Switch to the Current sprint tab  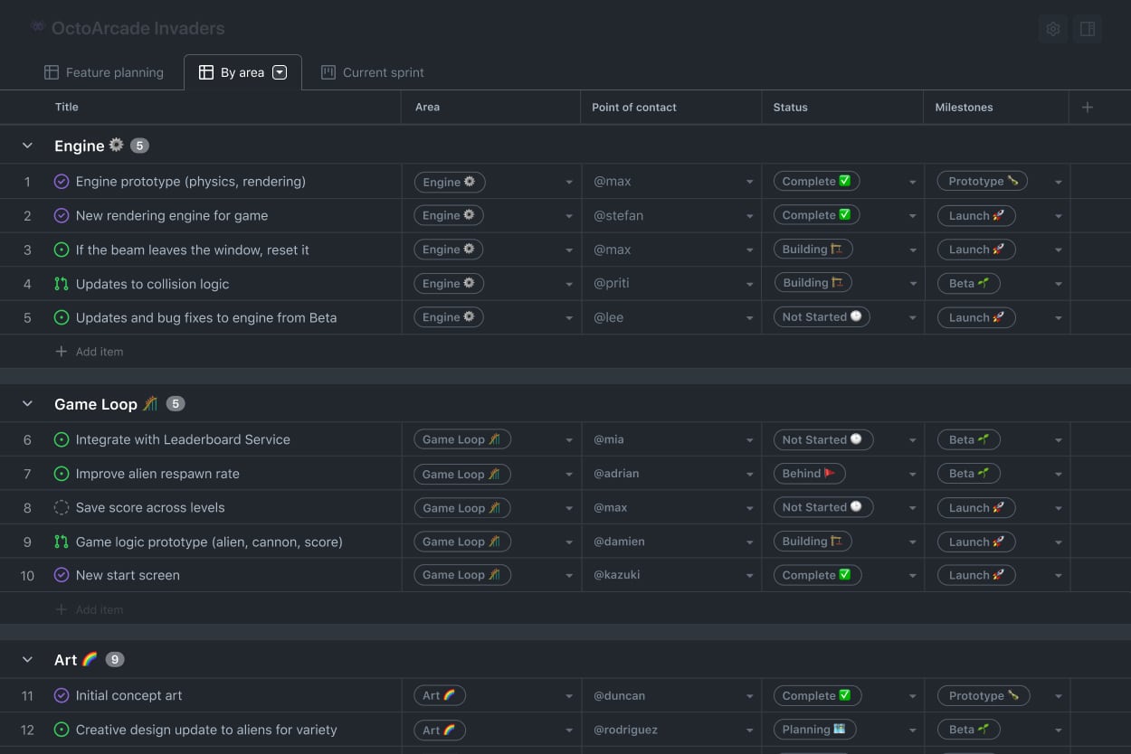(372, 72)
